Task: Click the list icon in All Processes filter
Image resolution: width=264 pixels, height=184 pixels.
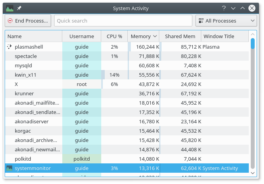Action: (201, 21)
